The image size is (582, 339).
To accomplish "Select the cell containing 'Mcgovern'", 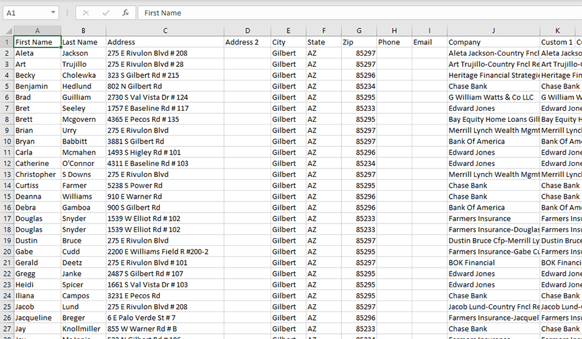I will click(83, 119).
